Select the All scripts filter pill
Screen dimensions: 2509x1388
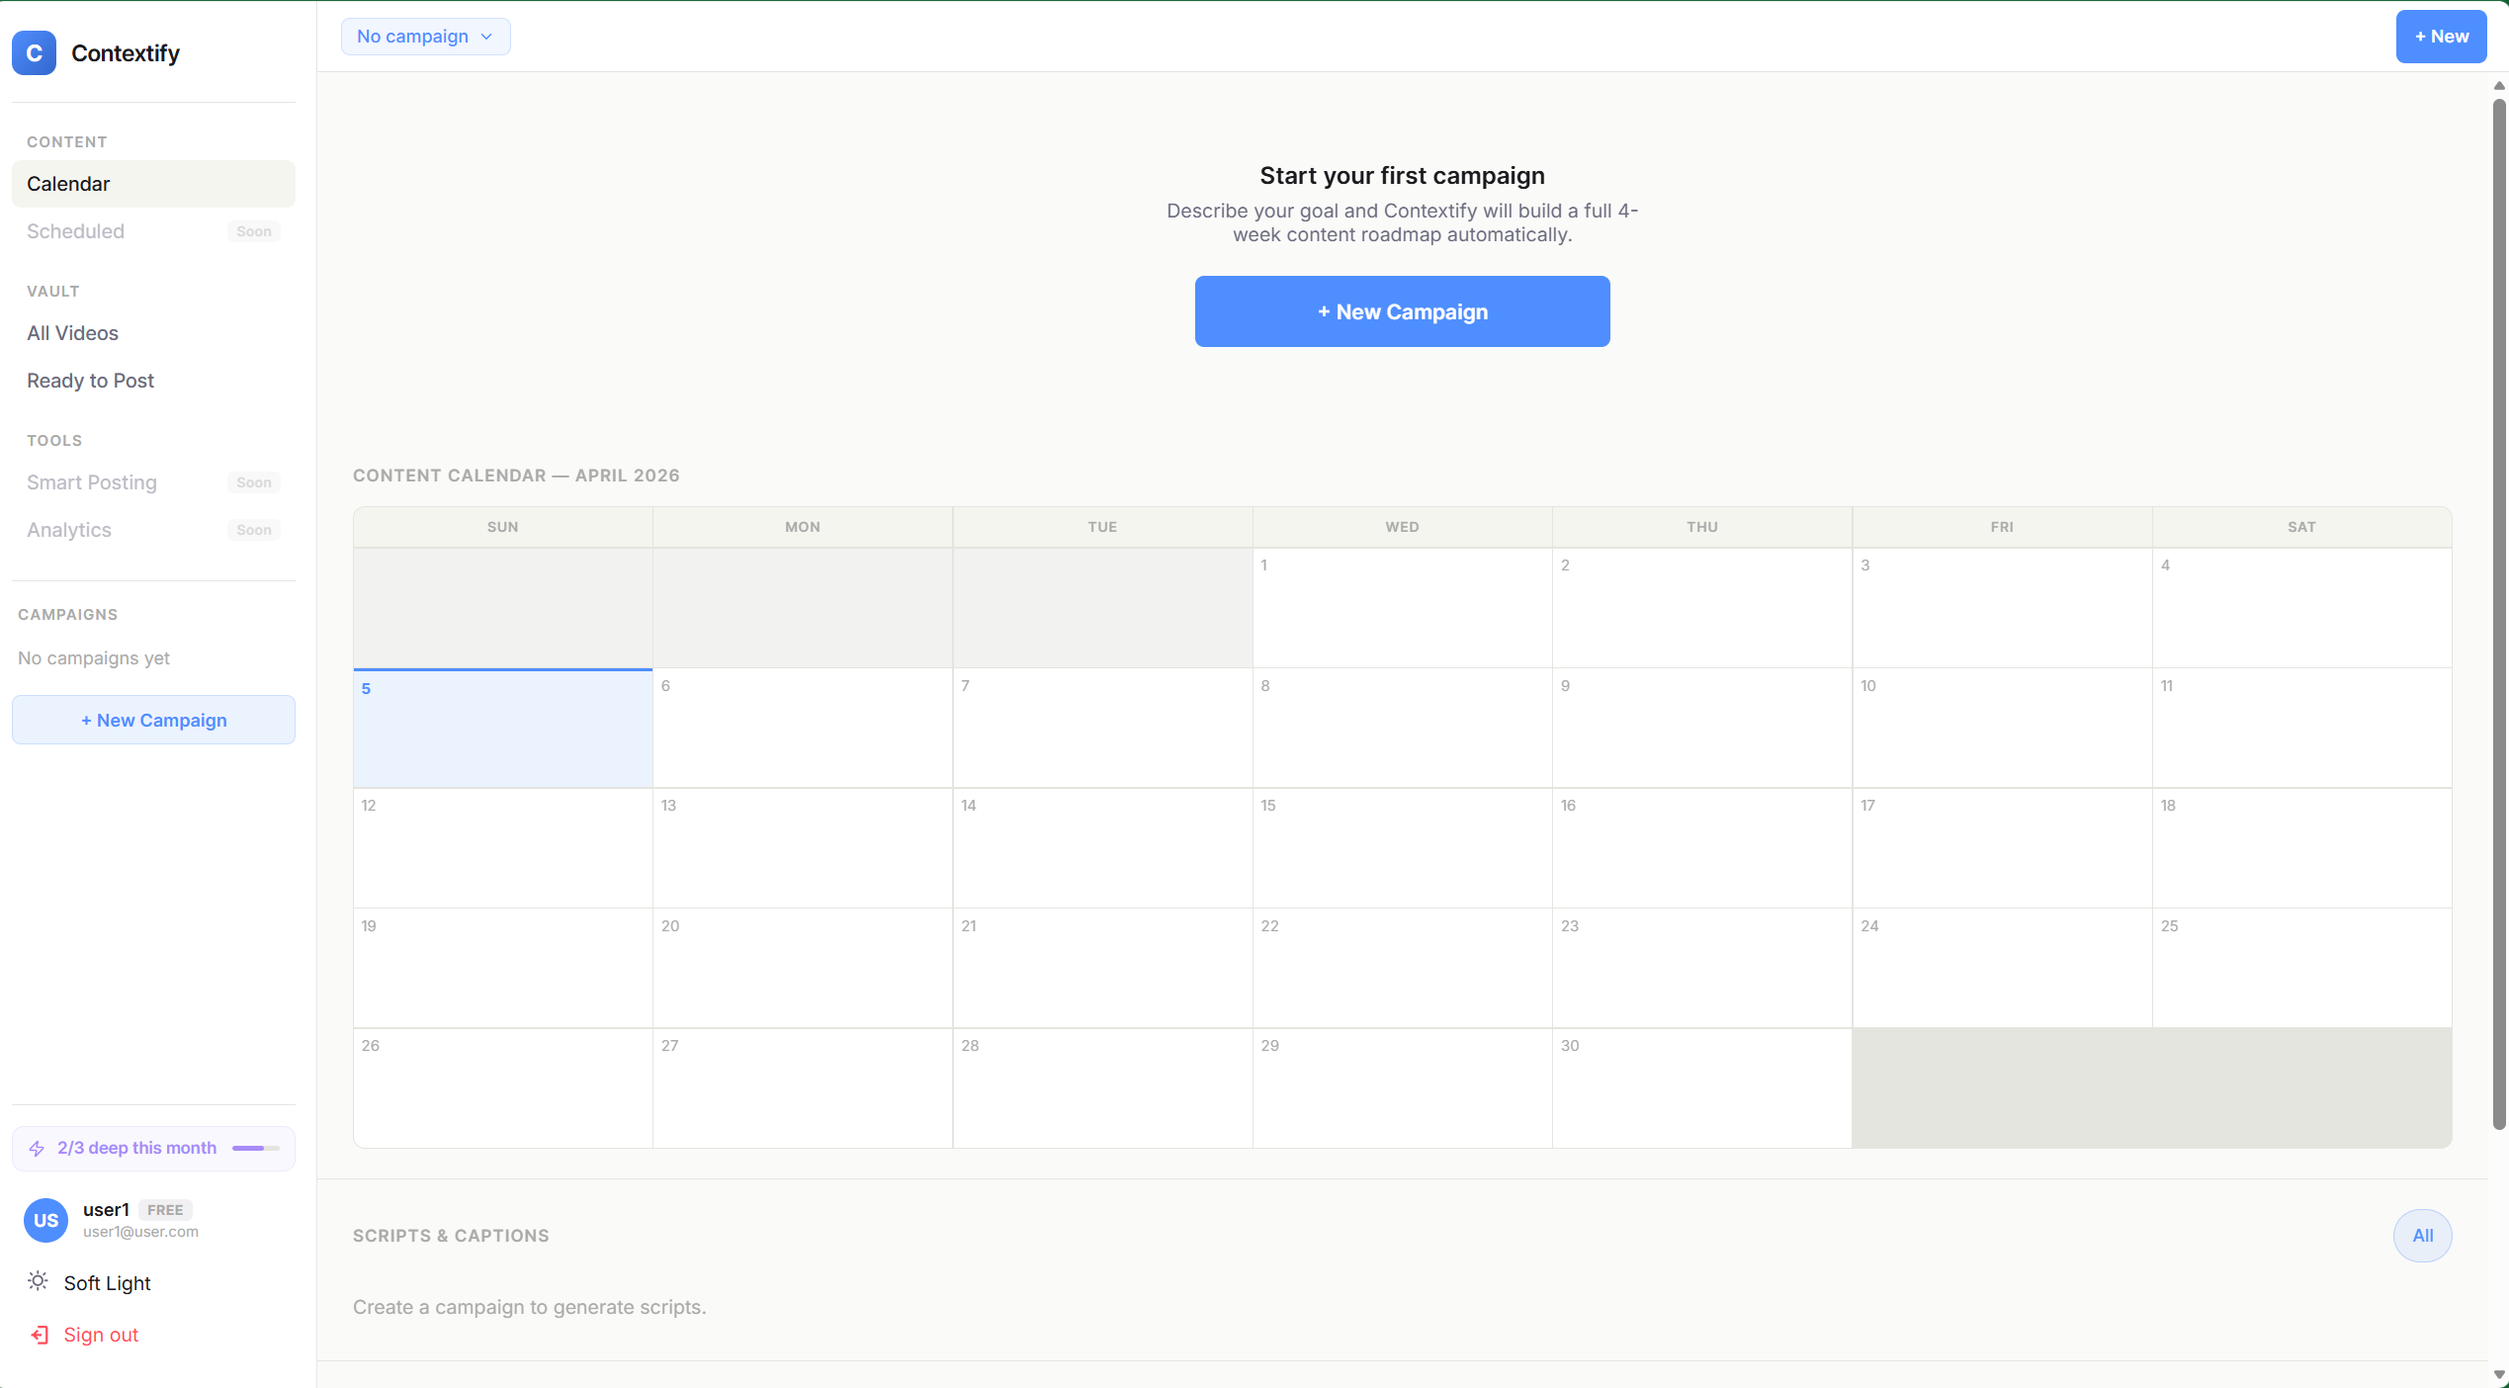click(2422, 1236)
